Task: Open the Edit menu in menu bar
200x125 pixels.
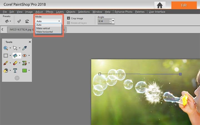Action: pos(12,12)
